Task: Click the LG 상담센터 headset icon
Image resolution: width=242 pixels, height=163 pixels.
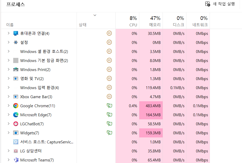Action: 16,151
